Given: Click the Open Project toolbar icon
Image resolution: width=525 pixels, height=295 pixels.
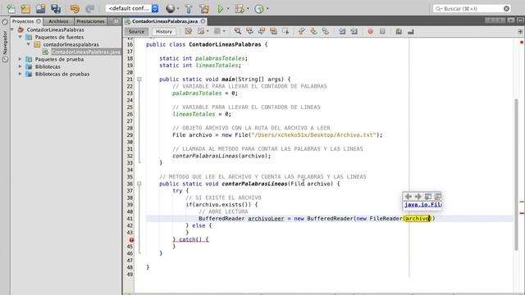Looking at the screenshot, I should tap(40, 9).
